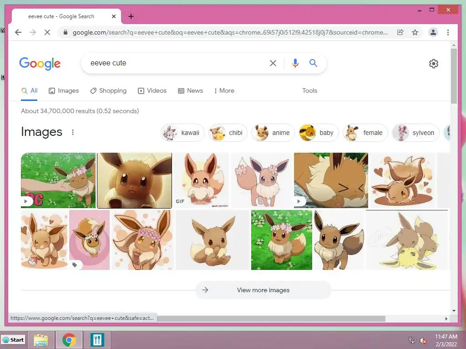The width and height of the screenshot is (466, 349).
Task: Click the scroll right arrow on horizontal scrollbar
Action: coord(446,319)
